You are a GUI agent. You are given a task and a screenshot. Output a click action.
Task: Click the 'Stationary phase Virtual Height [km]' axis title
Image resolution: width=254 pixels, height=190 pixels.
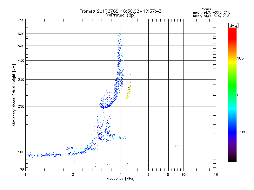(14, 95)
